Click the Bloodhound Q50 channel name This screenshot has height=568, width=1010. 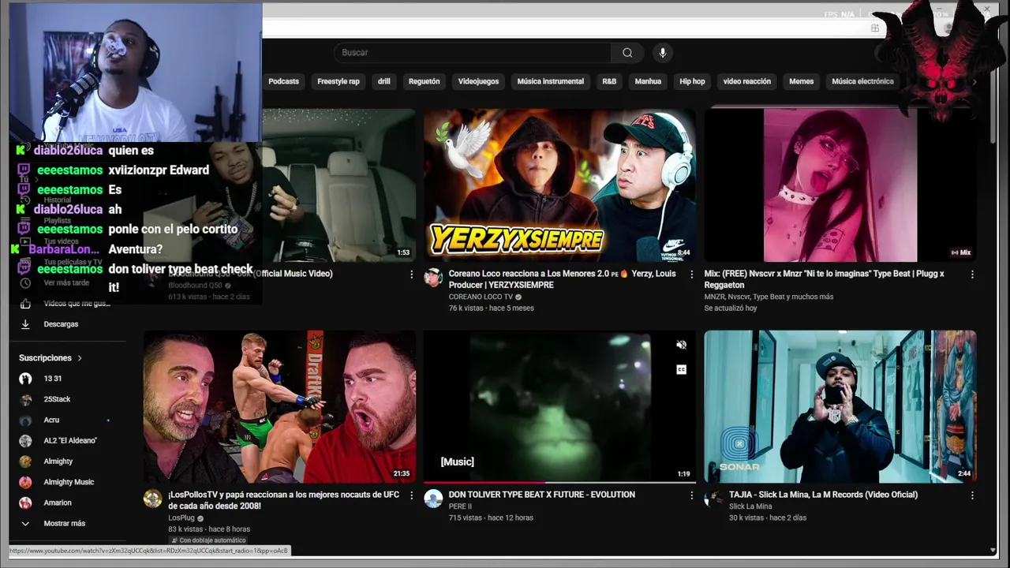[195, 286]
